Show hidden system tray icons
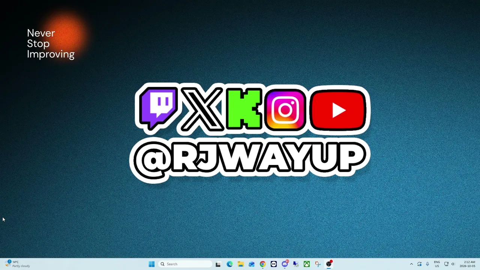 pos(411,264)
